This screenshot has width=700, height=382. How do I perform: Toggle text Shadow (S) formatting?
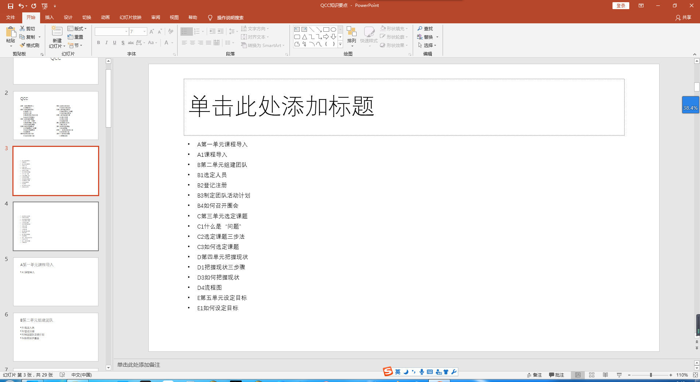point(123,43)
